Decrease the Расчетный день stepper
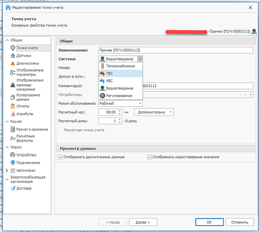This screenshot has width=259, height=232. click(120, 122)
